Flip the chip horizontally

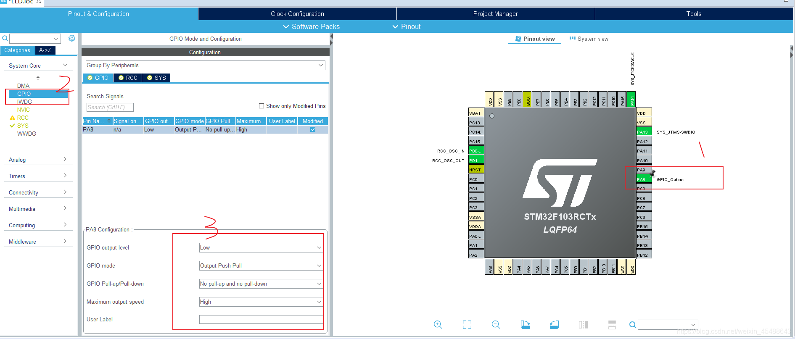(x=583, y=325)
